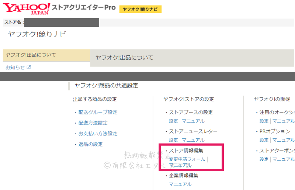
Task: Click the ヤフオク!出品について gray header
Action: 192,58
